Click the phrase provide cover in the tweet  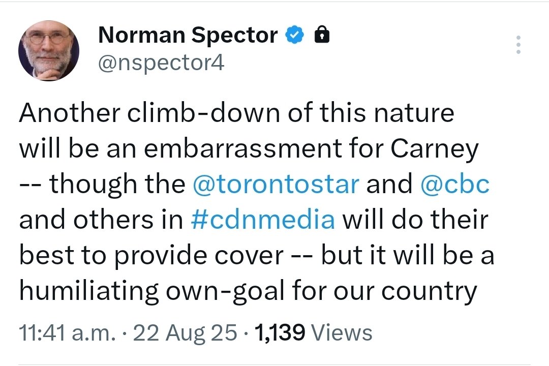coord(198,256)
